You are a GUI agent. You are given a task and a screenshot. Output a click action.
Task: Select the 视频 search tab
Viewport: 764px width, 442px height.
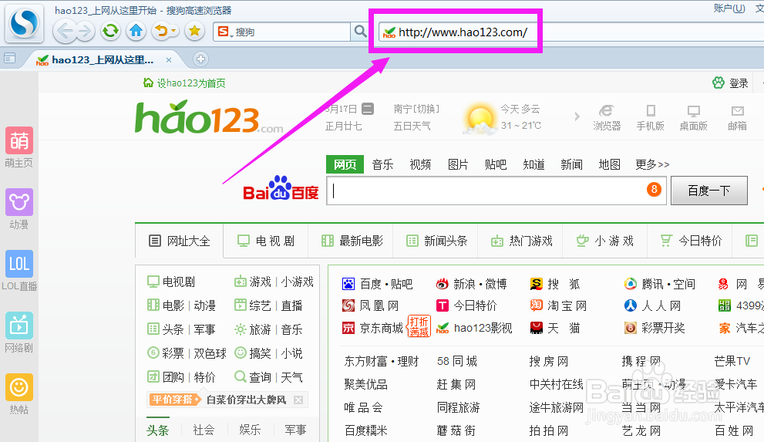pyautogui.click(x=420, y=165)
